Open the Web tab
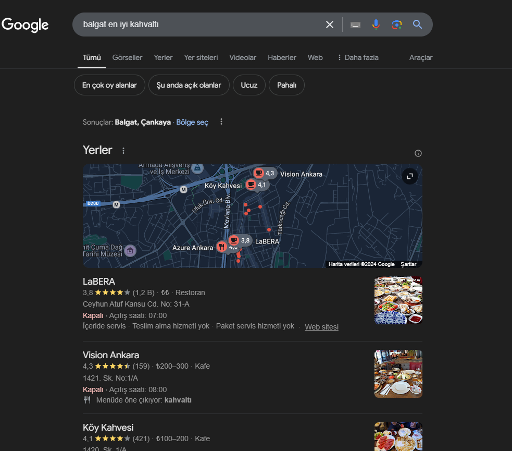This screenshot has height=451, width=512. pos(315,57)
